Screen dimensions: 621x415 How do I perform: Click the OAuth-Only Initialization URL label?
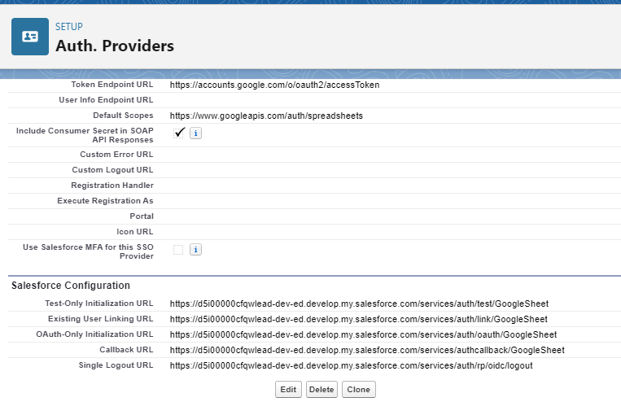(94, 334)
